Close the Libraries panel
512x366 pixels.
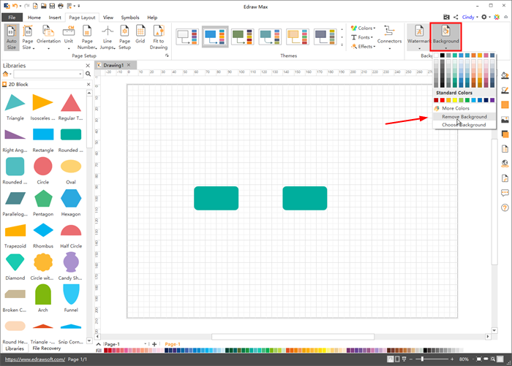88,66
